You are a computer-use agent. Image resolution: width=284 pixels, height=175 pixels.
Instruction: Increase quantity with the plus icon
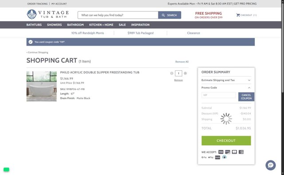click(185, 74)
